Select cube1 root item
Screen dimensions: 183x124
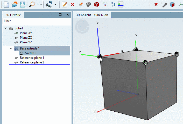(x=19, y=28)
